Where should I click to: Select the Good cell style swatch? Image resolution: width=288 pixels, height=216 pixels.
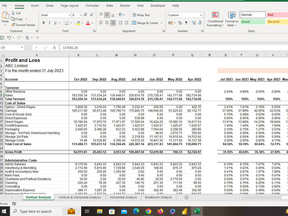point(252,22)
